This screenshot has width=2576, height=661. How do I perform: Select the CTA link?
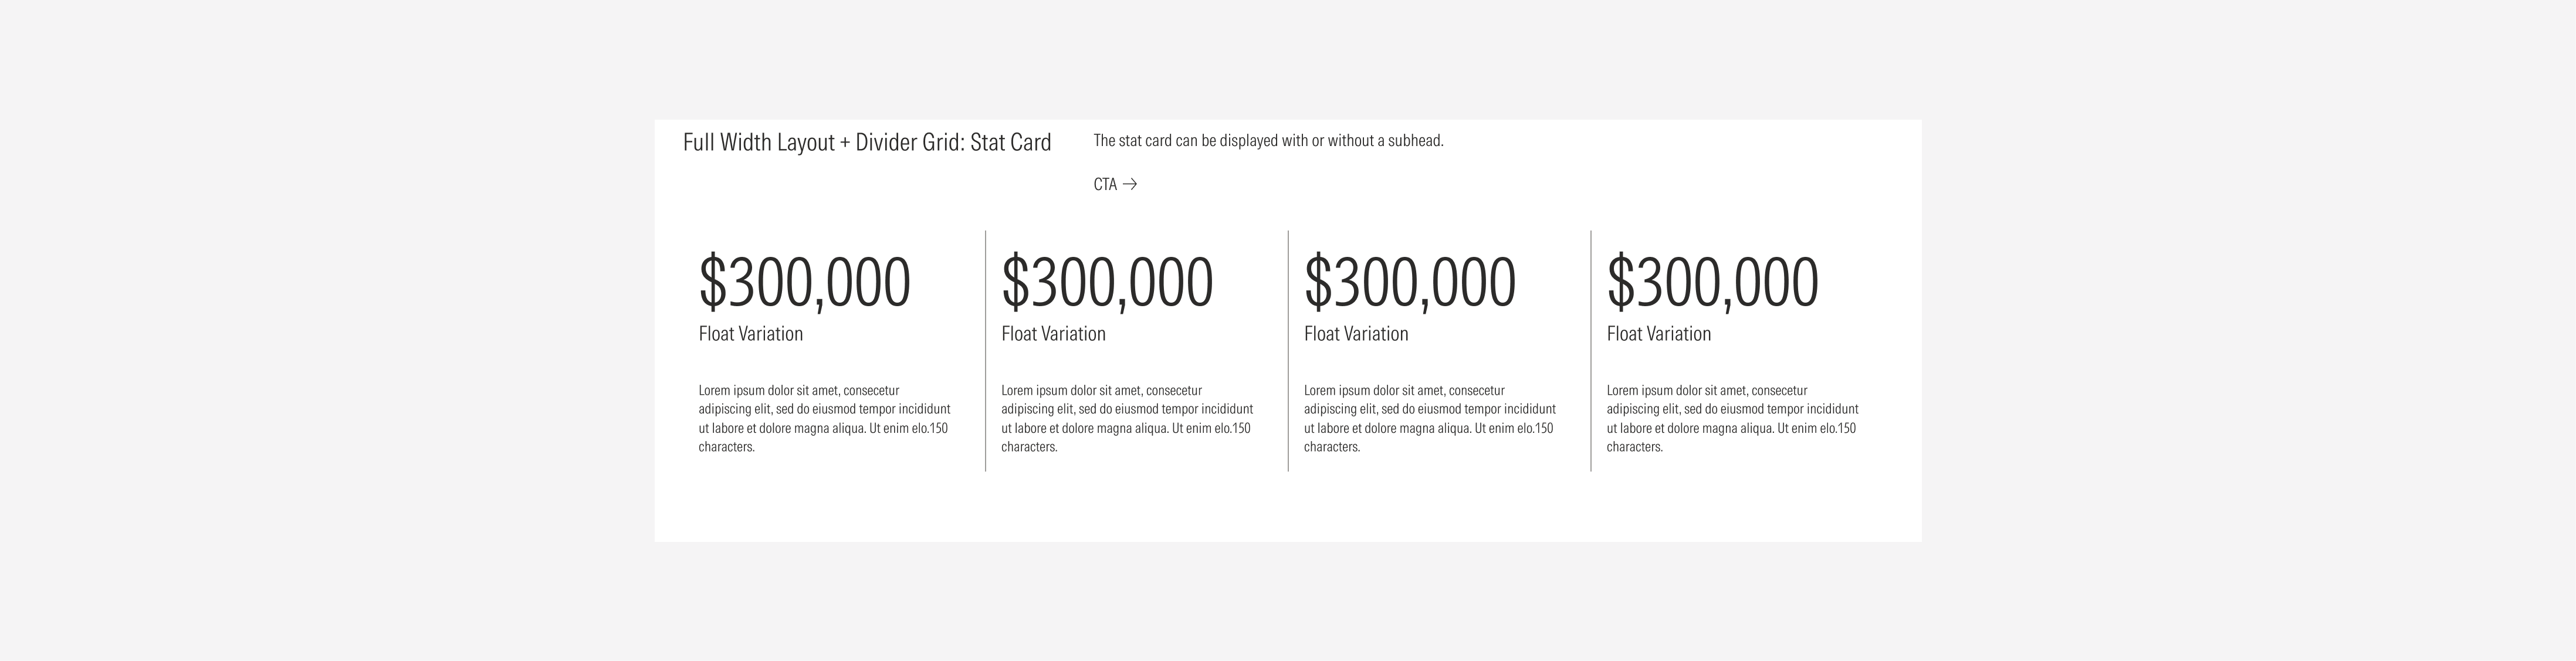pyautogui.click(x=1105, y=185)
